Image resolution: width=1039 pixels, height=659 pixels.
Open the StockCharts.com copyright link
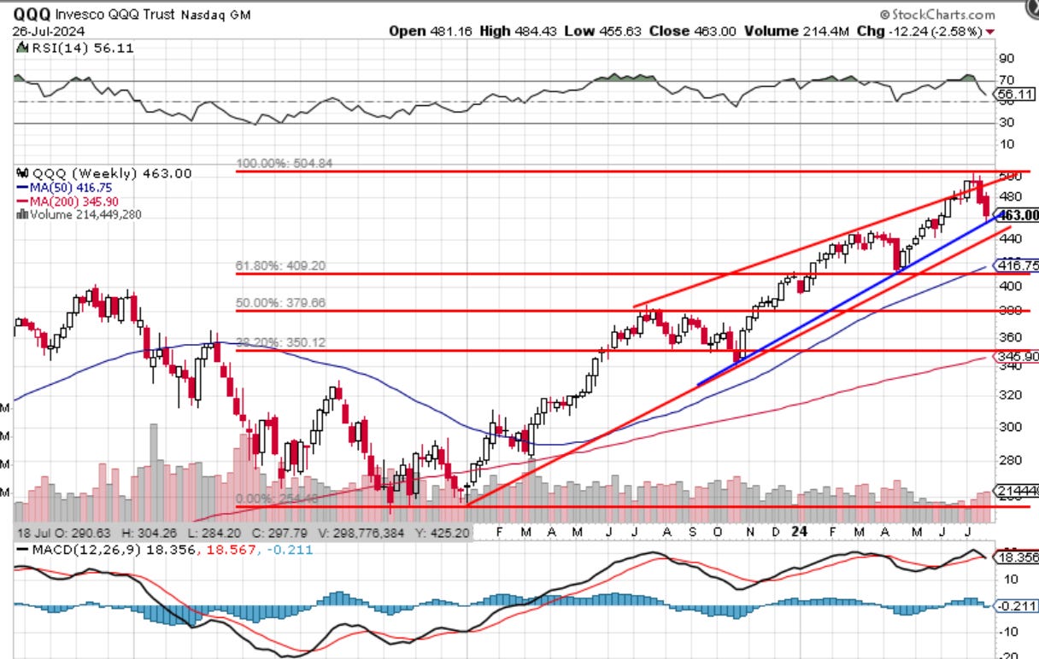tap(937, 15)
